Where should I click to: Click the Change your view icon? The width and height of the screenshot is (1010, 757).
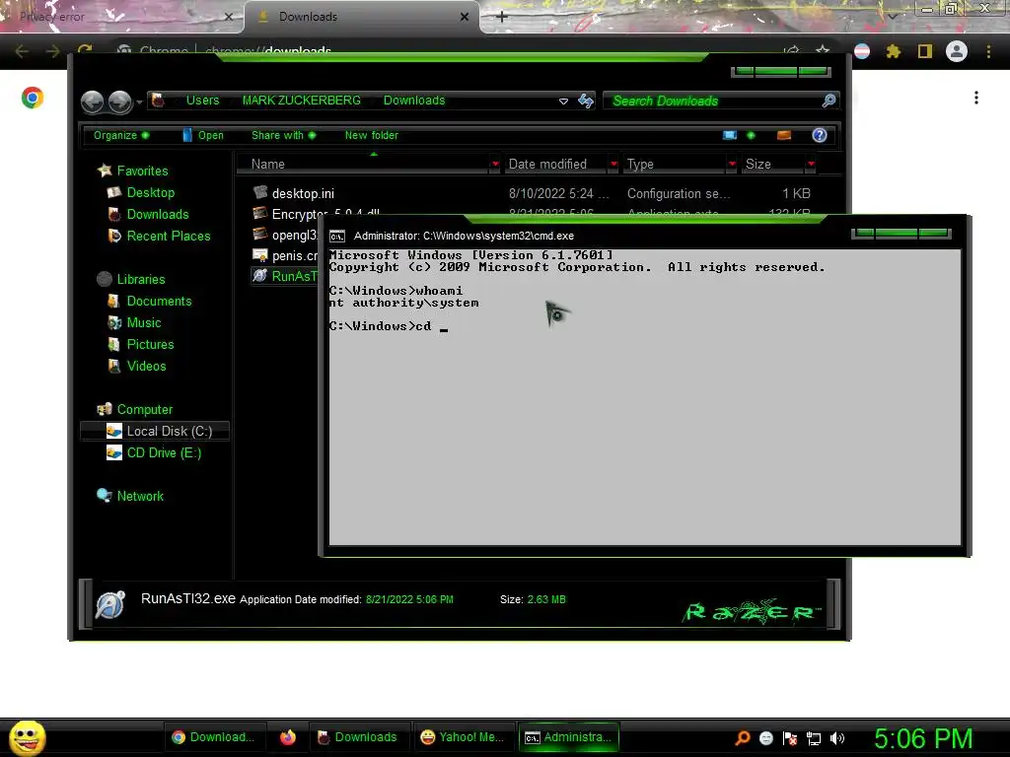729,135
